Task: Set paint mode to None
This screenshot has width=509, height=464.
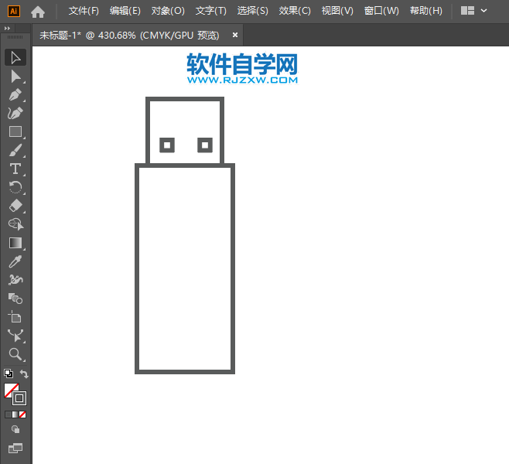Action: [22, 415]
